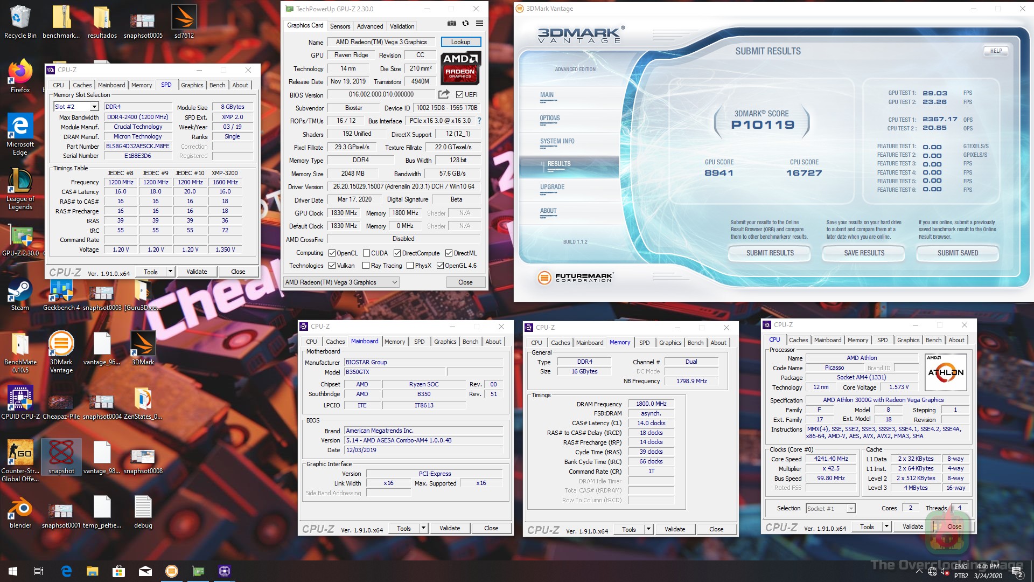The image size is (1034, 582).
Task: Open the Bench tab in CPU-Z
Action: point(218,85)
